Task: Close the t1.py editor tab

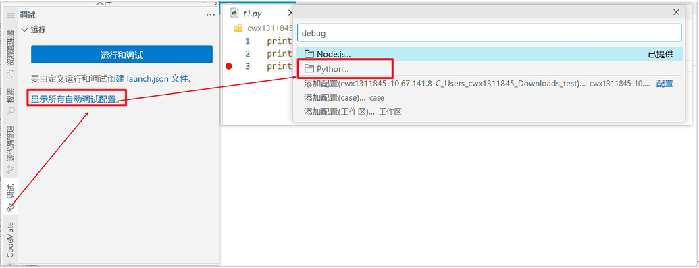Action: [290, 13]
